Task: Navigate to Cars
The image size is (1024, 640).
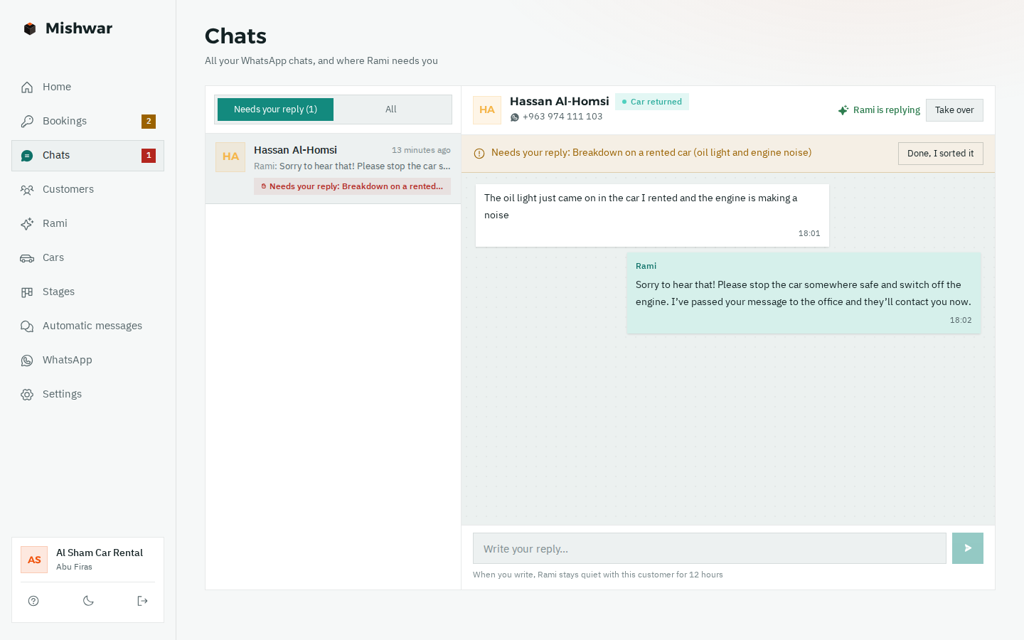Action: [x=87, y=257]
